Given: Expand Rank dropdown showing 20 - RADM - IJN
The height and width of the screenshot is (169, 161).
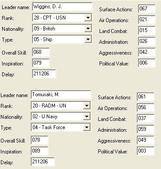Looking at the screenshot, I should click(61, 106).
